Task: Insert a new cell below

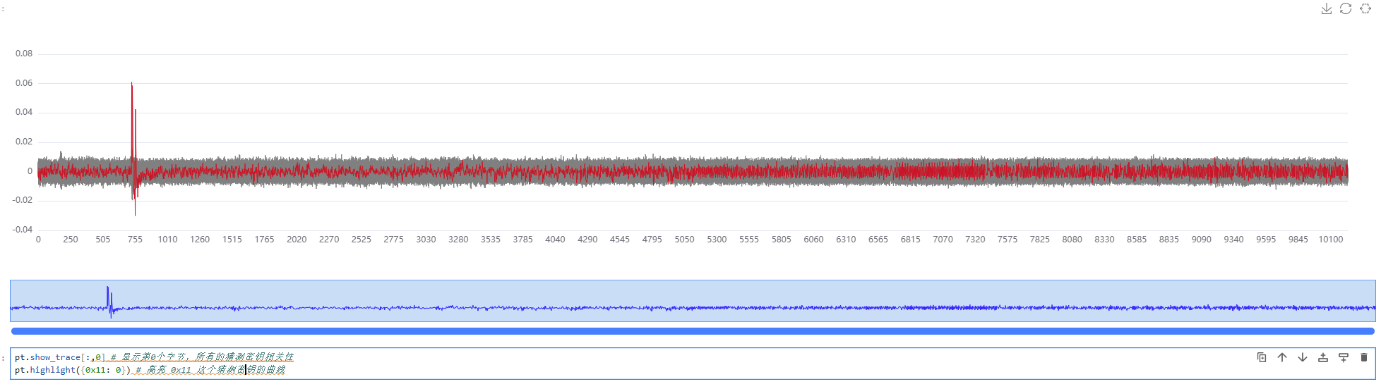Action: [1344, 357]
